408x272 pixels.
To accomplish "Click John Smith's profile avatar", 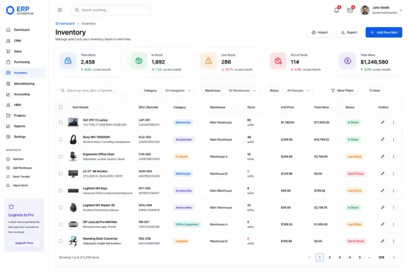I will (365, 10).
